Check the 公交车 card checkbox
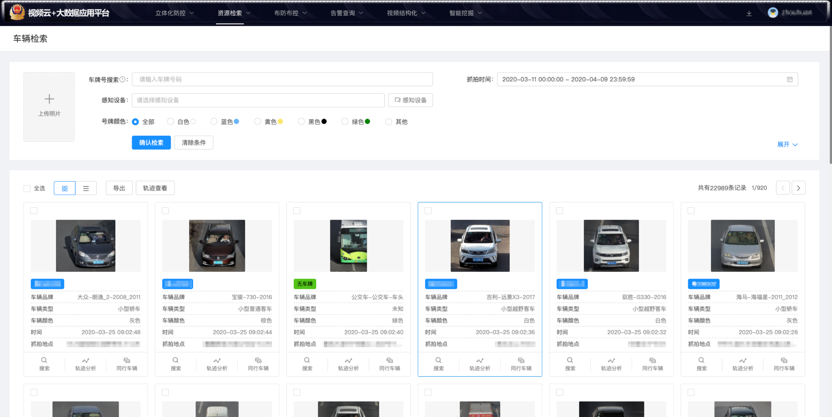This screenshot has height=417, width=832. [297, 210]
